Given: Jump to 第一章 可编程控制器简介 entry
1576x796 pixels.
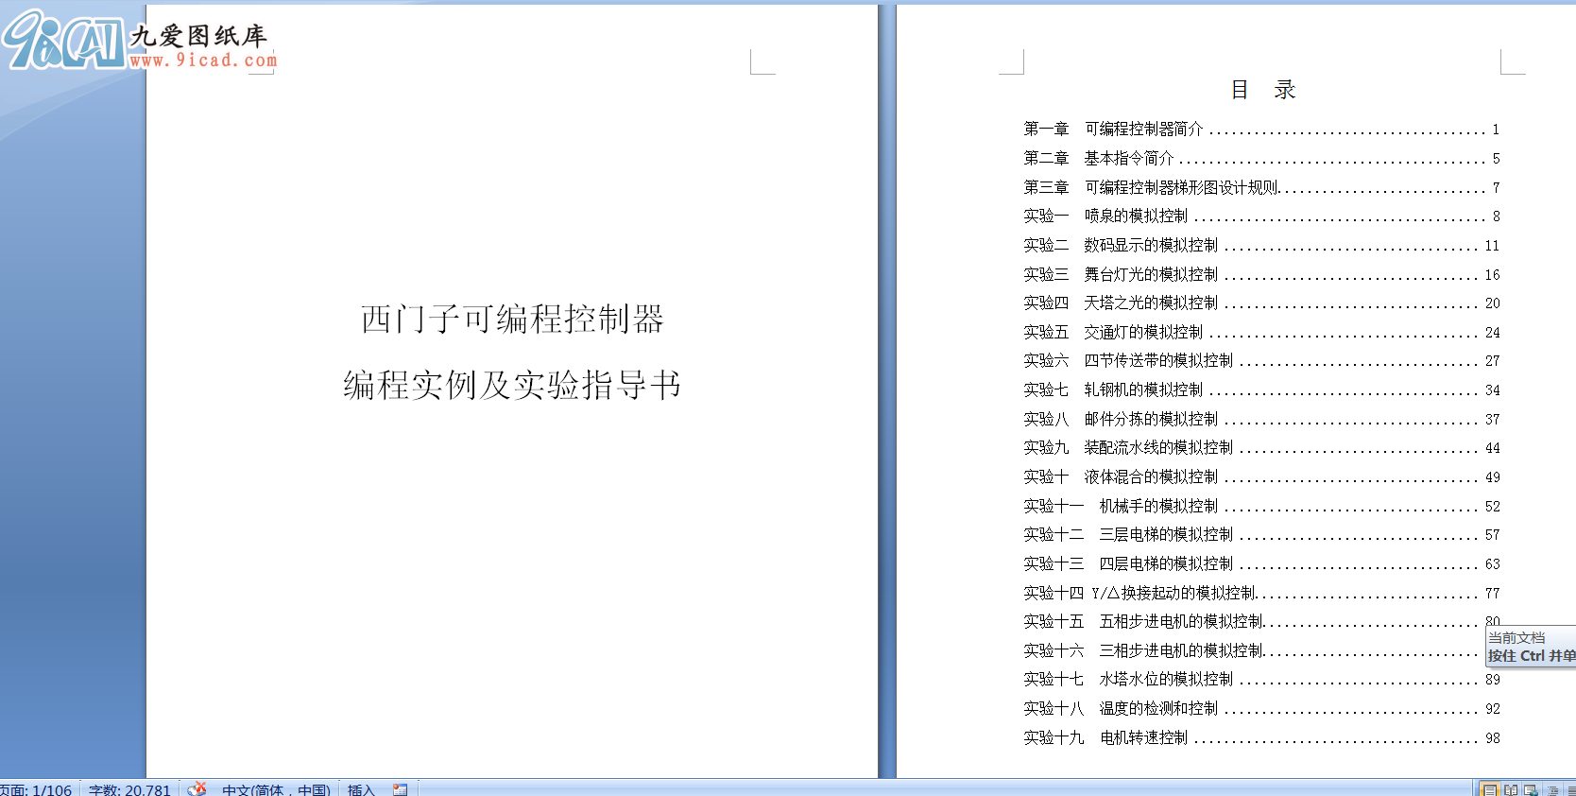Looking at the screenshot, I should click(1143, 129).
